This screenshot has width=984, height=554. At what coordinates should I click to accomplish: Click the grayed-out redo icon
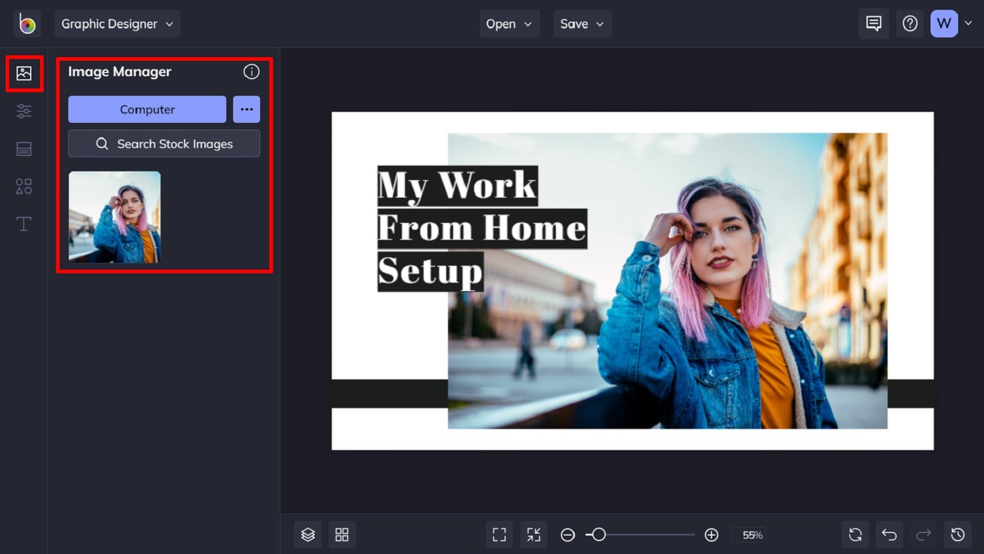coord(924,534)
